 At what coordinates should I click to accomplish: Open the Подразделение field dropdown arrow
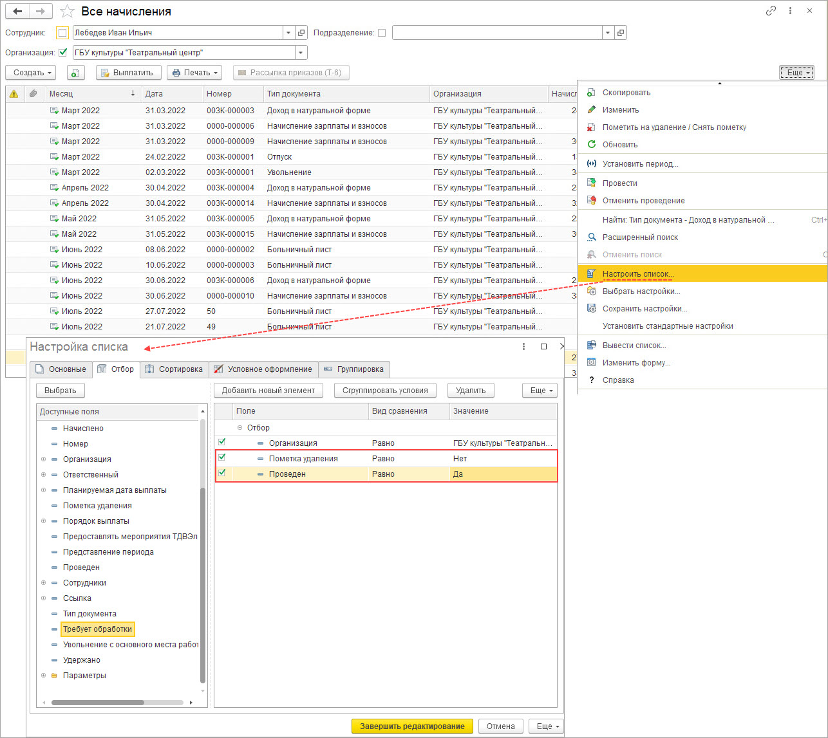[608, 33]
